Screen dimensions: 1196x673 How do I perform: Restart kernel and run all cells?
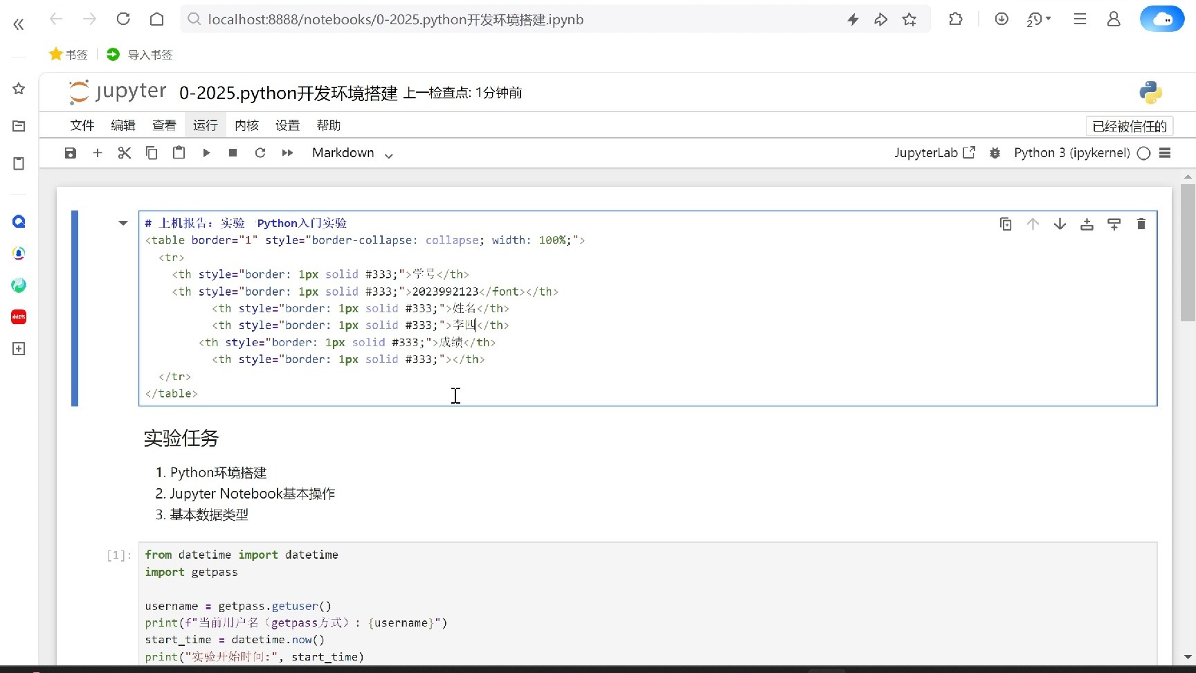pos(288,153)
